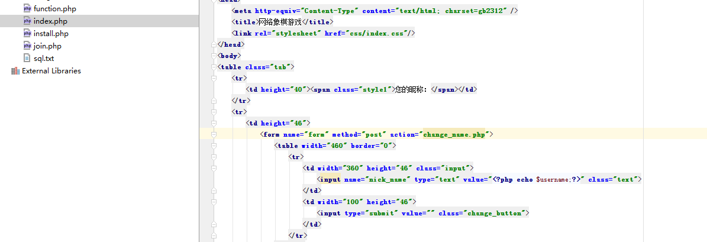The width and height of the screenshot is (707, 242).
Task: Toggle the fold marker on the </head> line
Action: [x=214, y=44]
